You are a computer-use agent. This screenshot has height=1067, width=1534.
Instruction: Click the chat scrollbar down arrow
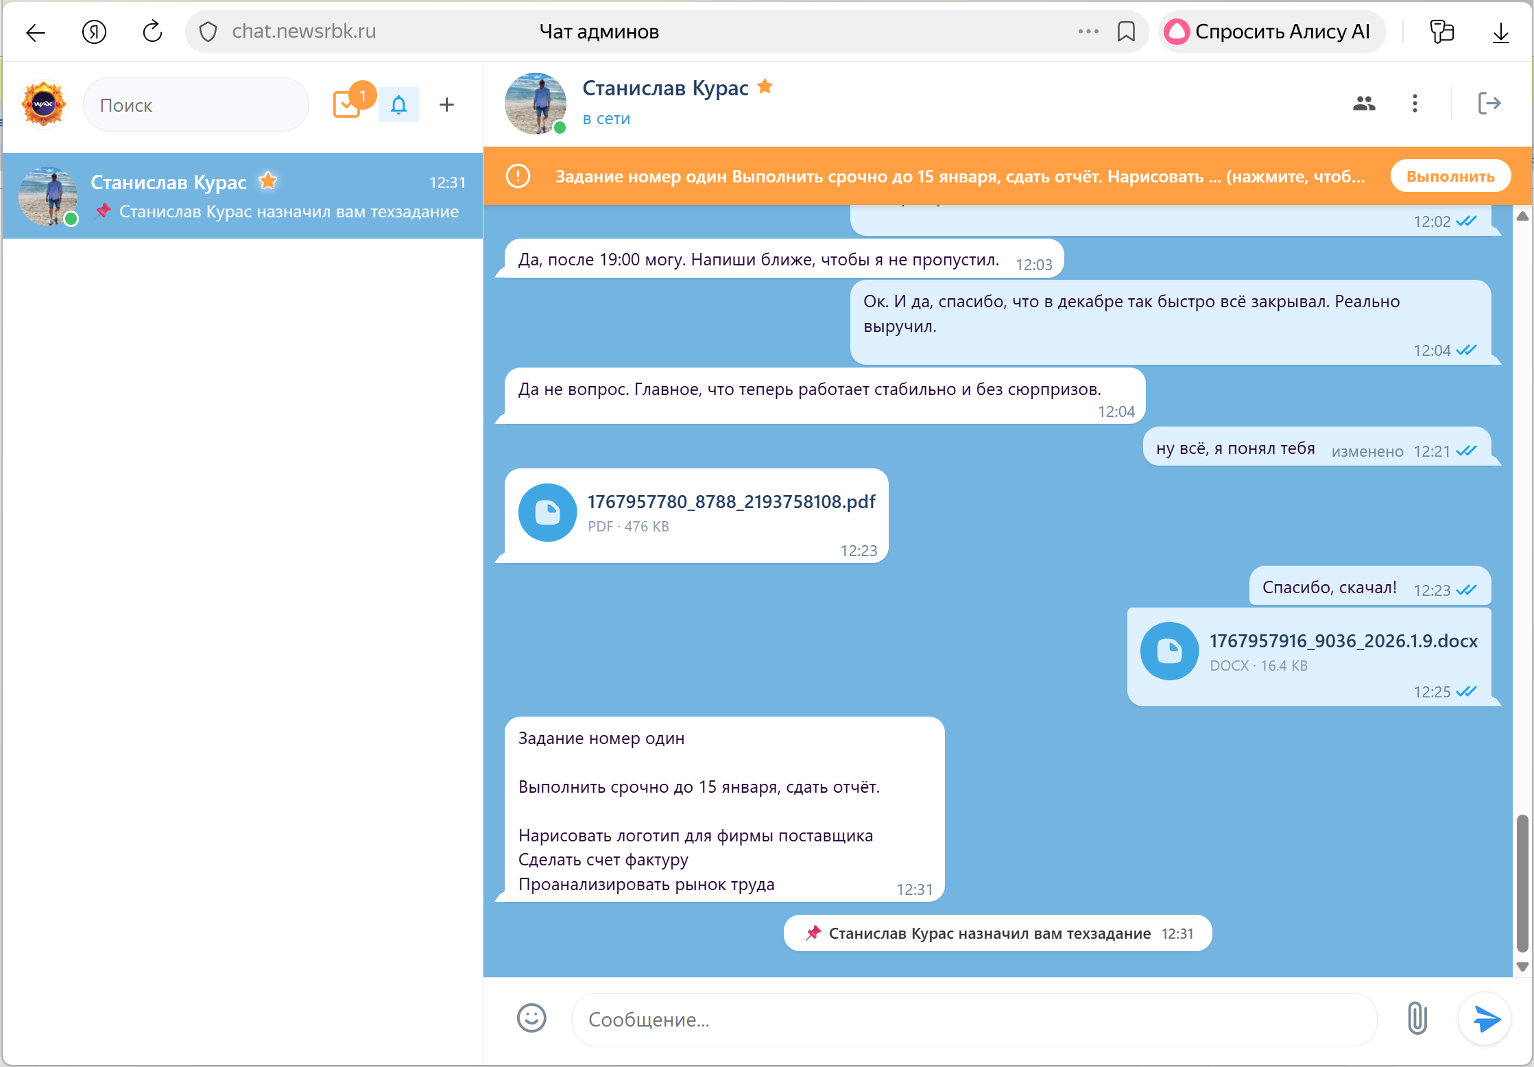(1522, 967)
